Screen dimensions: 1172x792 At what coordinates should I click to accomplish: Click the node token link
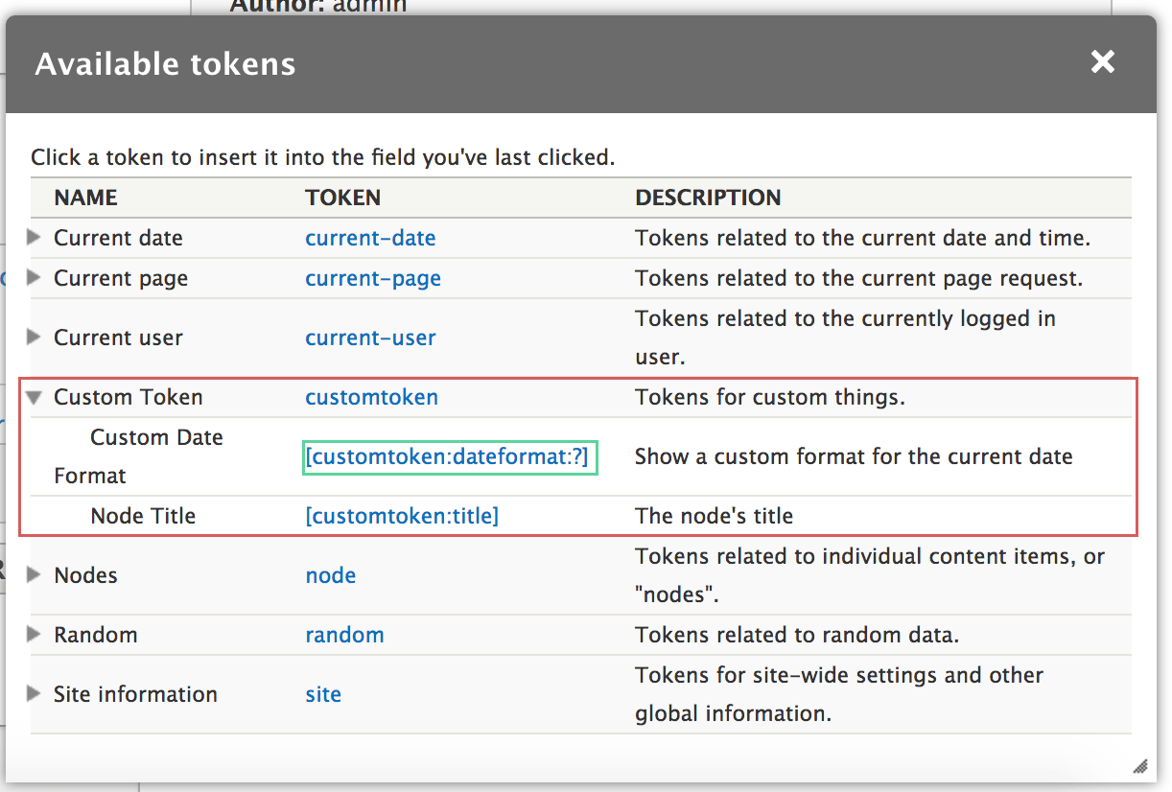pos(330,575)
